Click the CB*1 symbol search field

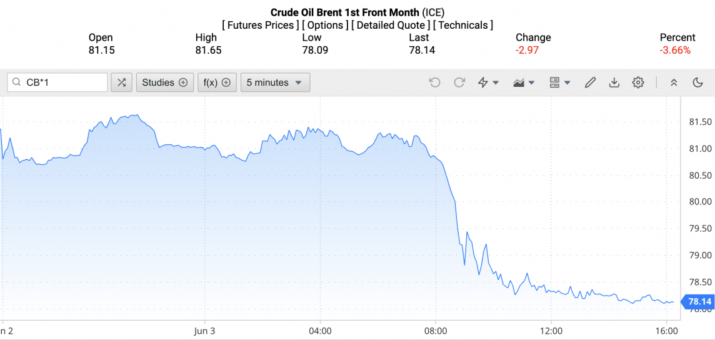tap(64, 82)
